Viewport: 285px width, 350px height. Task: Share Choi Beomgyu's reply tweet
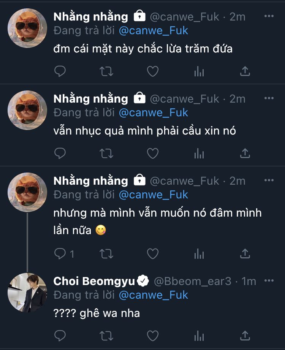245,336
